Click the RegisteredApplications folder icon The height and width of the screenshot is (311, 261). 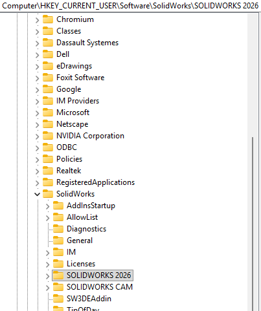[x=48, y=182]
